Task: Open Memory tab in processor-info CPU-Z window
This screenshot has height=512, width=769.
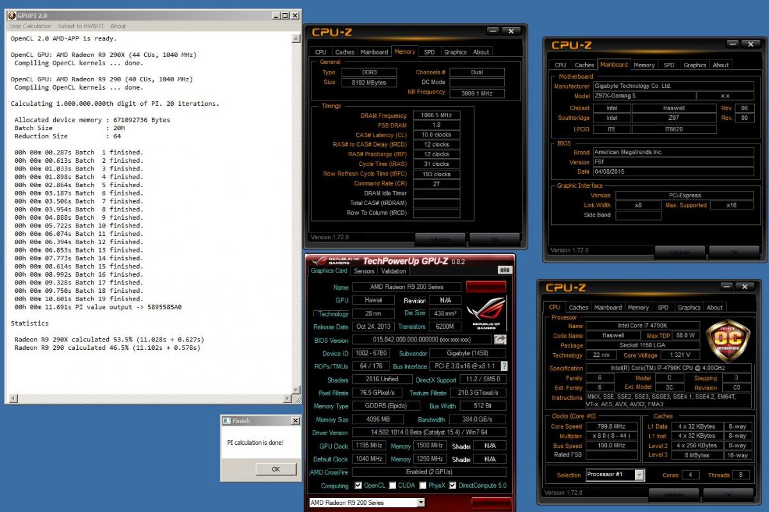Action: [x=638, y=308]
